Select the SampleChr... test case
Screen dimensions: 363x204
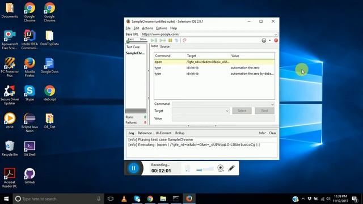pos(135,53)
